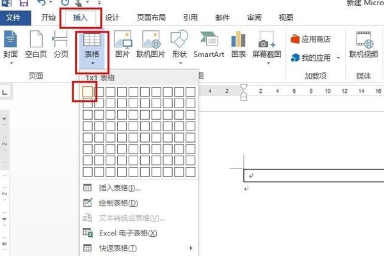
Task: Switch to the 开始 (Home) tab
Action: point(48,18)
